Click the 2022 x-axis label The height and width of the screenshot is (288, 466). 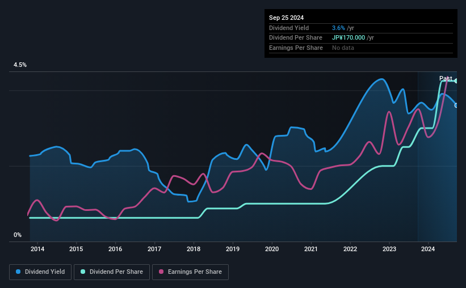[x=350, y=249]
